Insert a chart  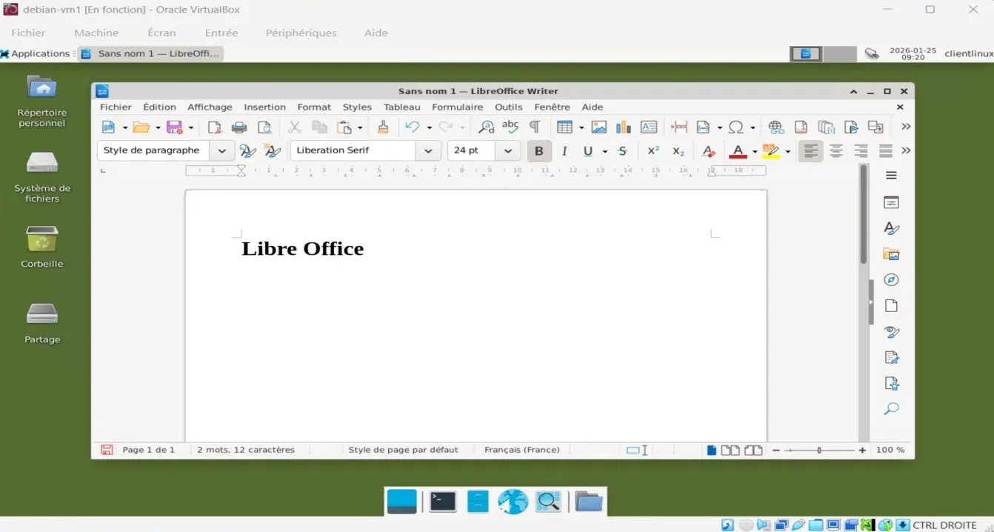point(623,127)
